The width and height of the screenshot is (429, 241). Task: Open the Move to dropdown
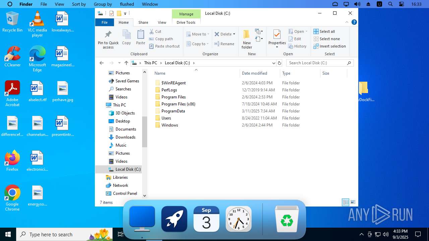click(198, 34)
